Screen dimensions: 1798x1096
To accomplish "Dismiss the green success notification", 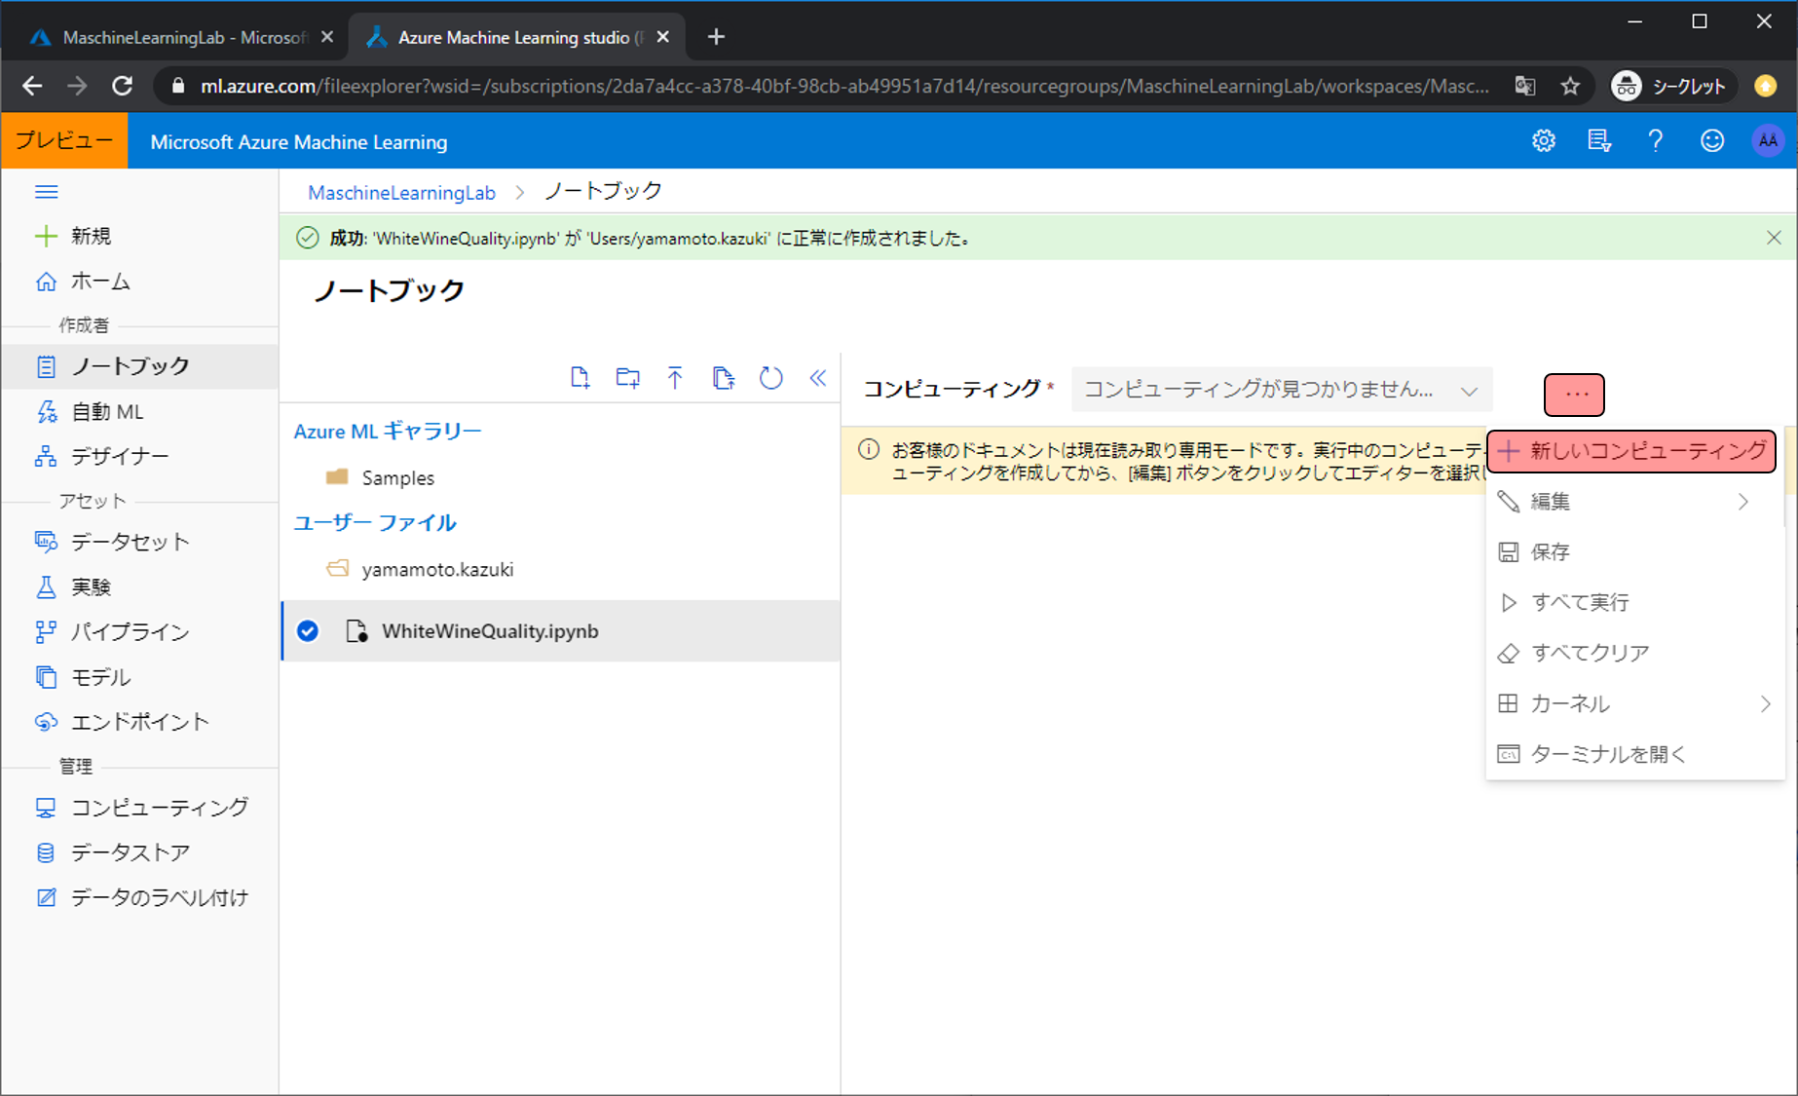I will (x=1774, y=238).
